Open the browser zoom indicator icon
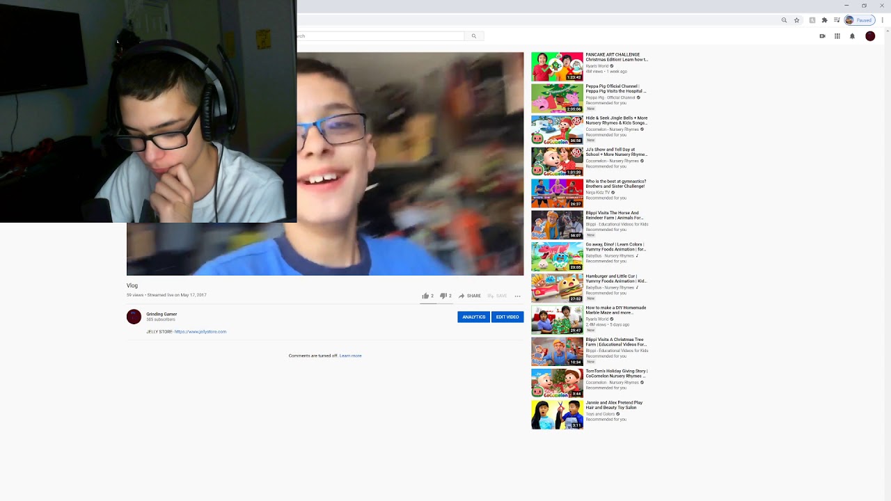This screenshot has height=501, width=891. tap(784, 20)
